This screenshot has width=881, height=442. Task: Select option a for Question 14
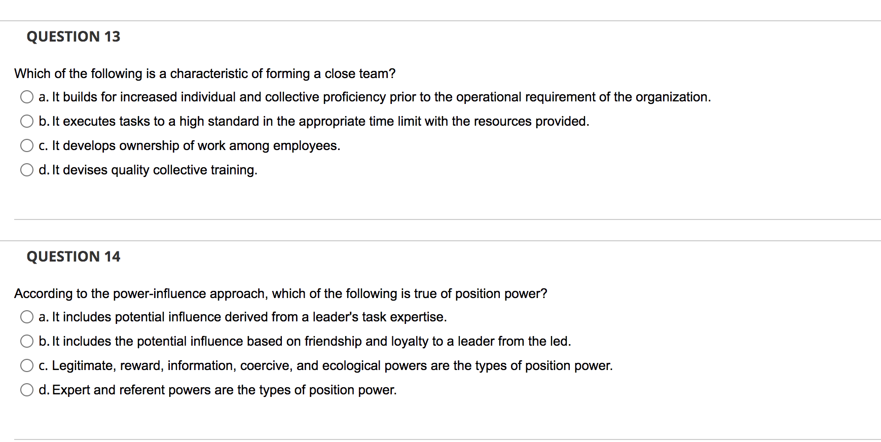pyautogui.click(x=27, y=317)
